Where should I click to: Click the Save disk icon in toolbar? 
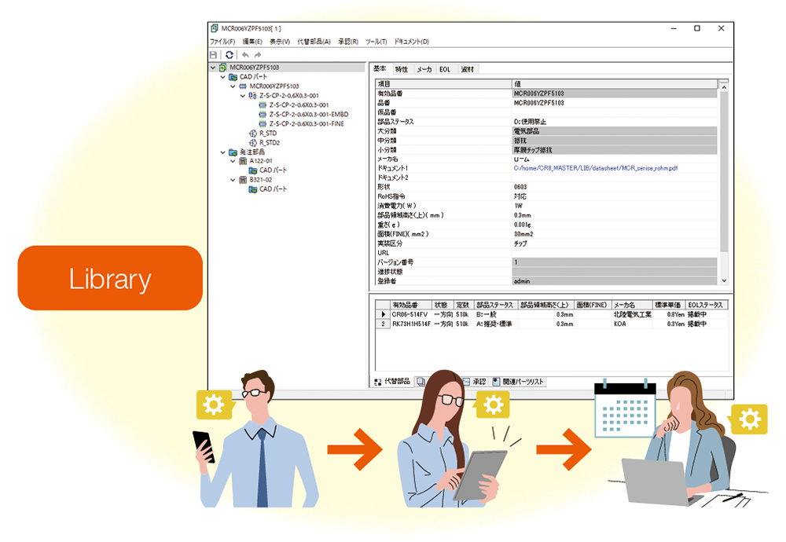pos(214,55)
